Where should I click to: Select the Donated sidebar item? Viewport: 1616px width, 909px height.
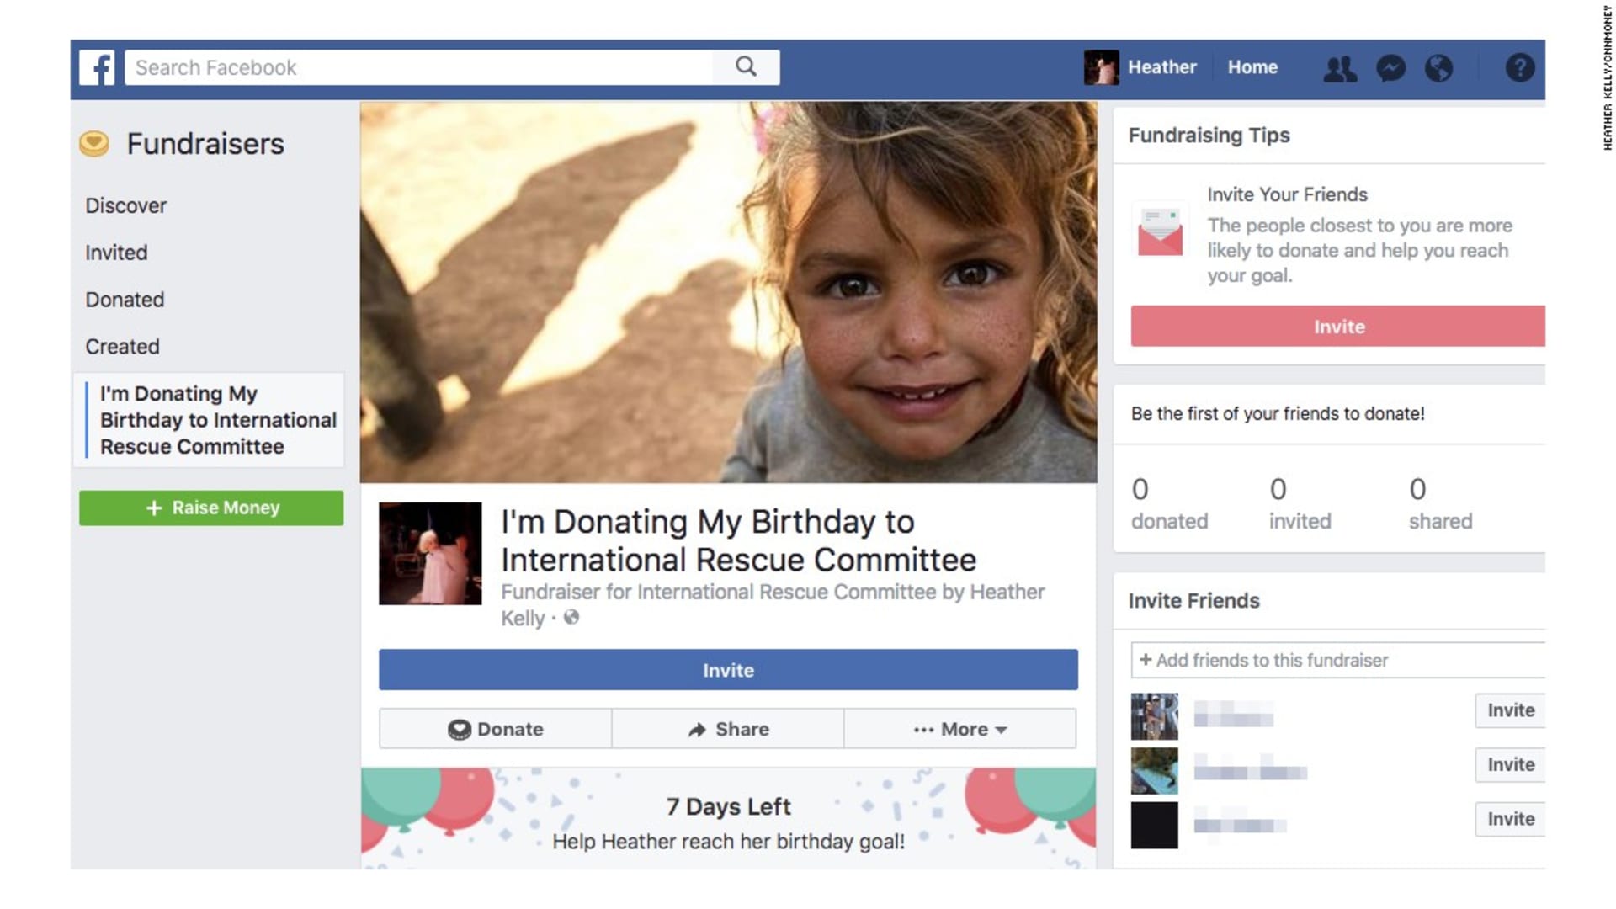tap(125, 300)
